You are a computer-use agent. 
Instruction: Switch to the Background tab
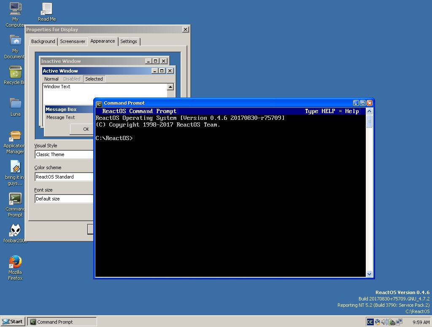43,41
